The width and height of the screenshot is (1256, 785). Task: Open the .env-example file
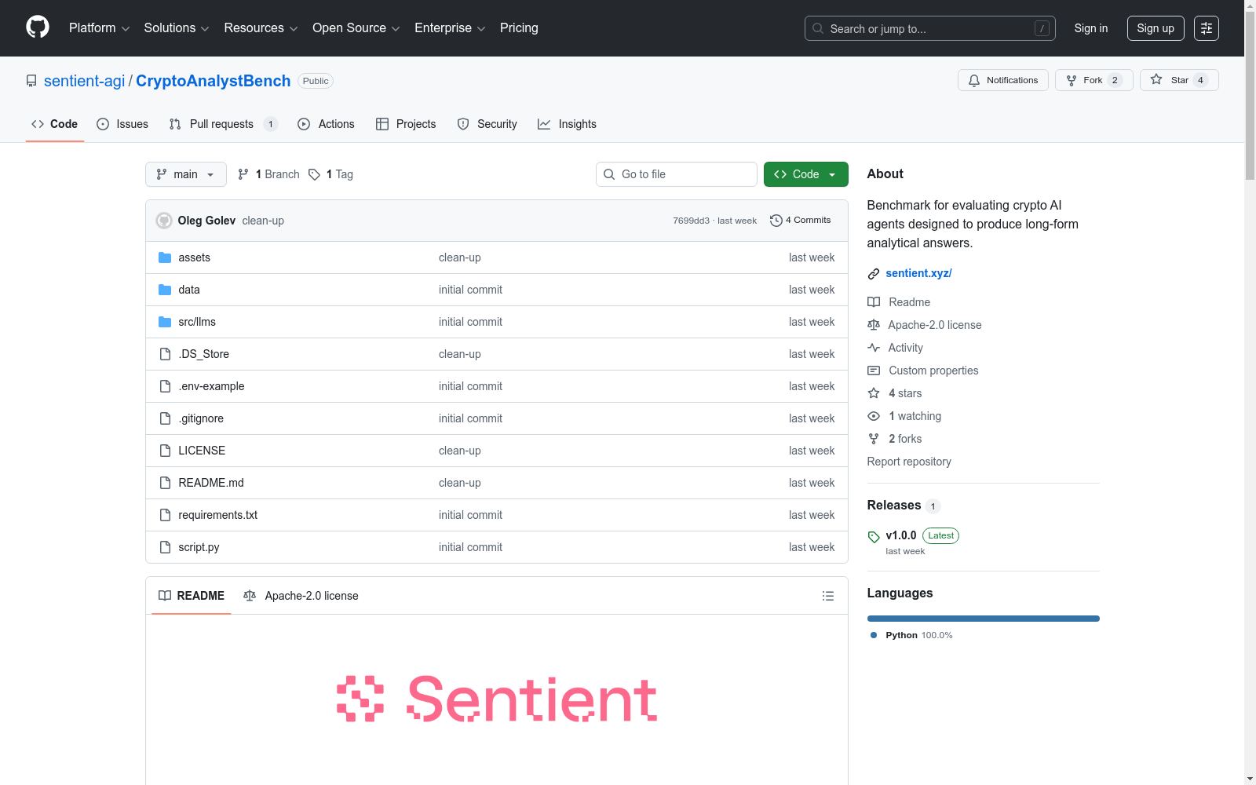211,386
